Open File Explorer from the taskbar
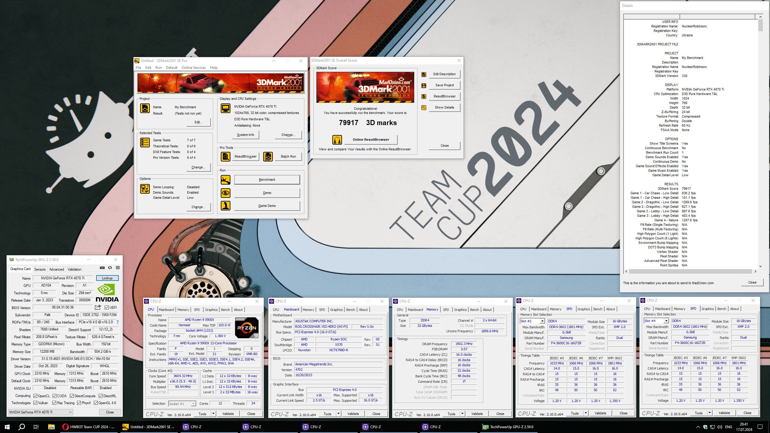 click(51, 427)
